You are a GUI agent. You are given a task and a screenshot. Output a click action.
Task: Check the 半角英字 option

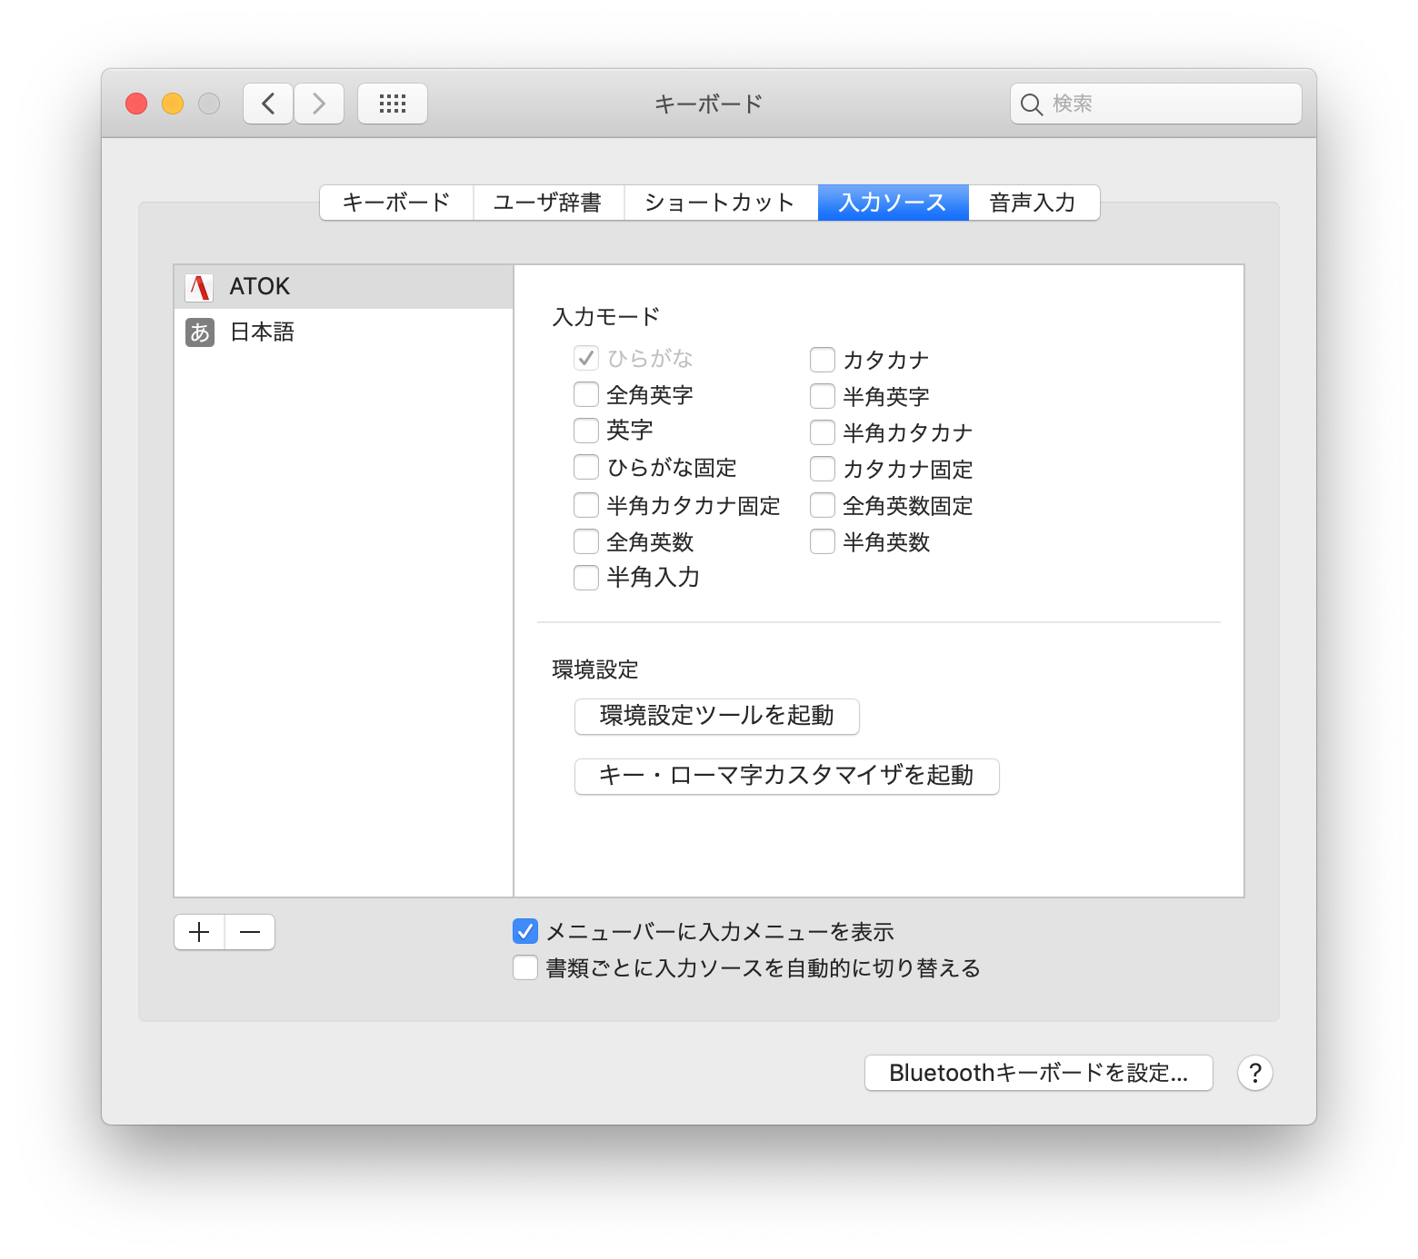(x=823, y=396)
